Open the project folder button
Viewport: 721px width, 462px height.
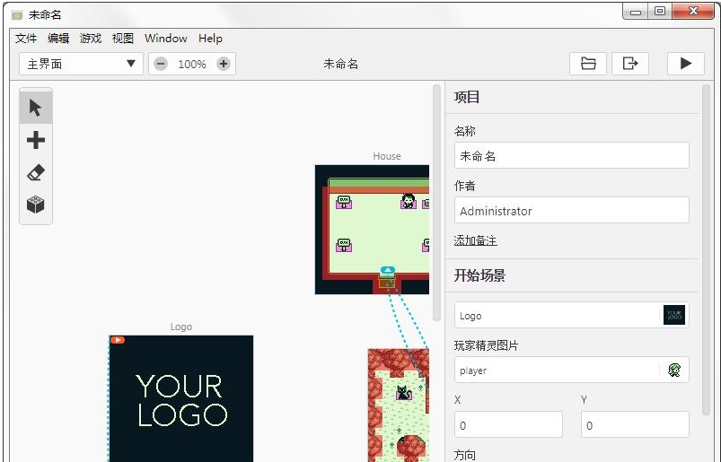[588, 64]
